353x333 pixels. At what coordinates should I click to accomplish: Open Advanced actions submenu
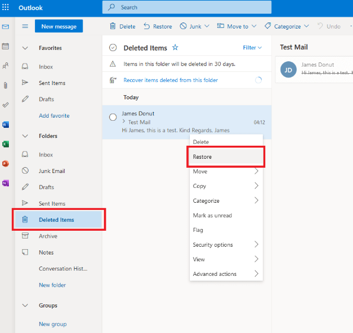(226, 274)
